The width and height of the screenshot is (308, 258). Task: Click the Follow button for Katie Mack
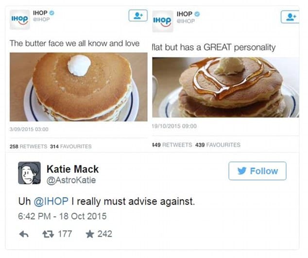[x=257, y=171]
